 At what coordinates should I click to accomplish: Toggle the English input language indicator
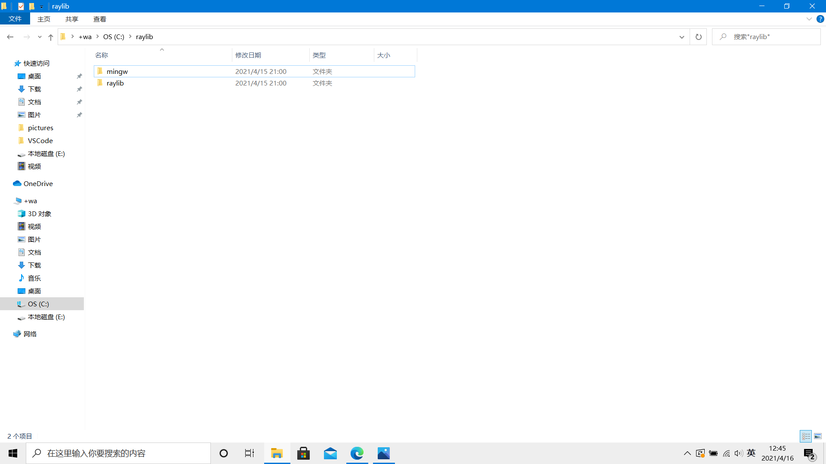point(751,453)
